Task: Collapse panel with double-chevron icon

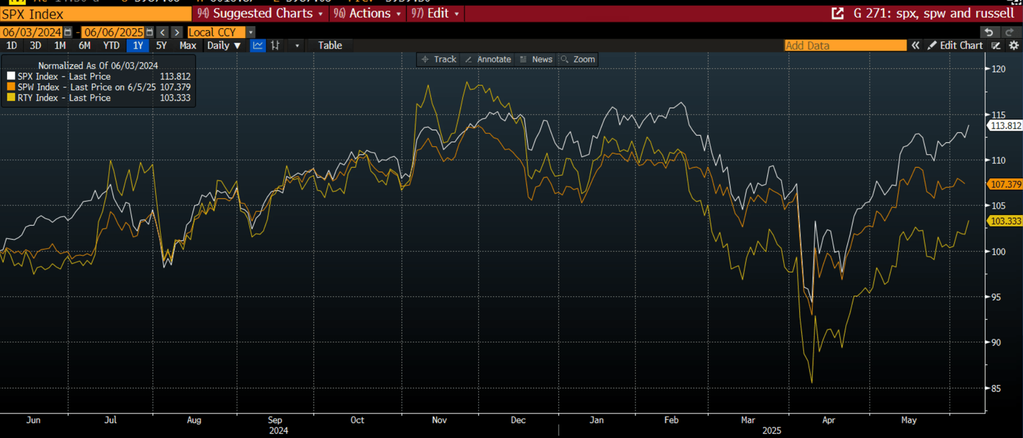Action: click(x=916, y=45)
